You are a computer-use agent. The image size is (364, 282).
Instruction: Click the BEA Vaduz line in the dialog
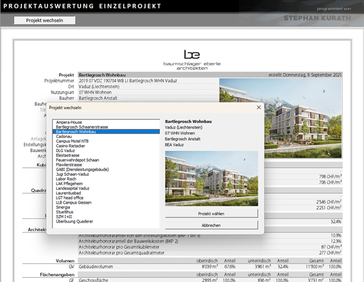coord(174,145)
